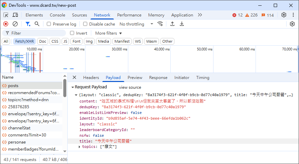This screenshot has height=164, width=299.
Task: Click into the Filter text field
Action: pyautogui.click(x=34, y=33)
